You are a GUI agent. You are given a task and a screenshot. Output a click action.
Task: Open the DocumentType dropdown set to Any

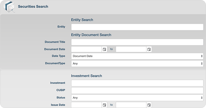tap(137, 63)
